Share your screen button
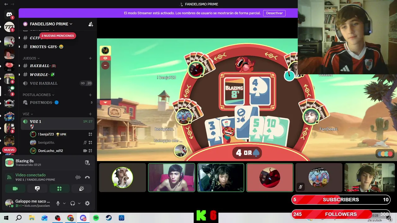 tap(37, 189)
